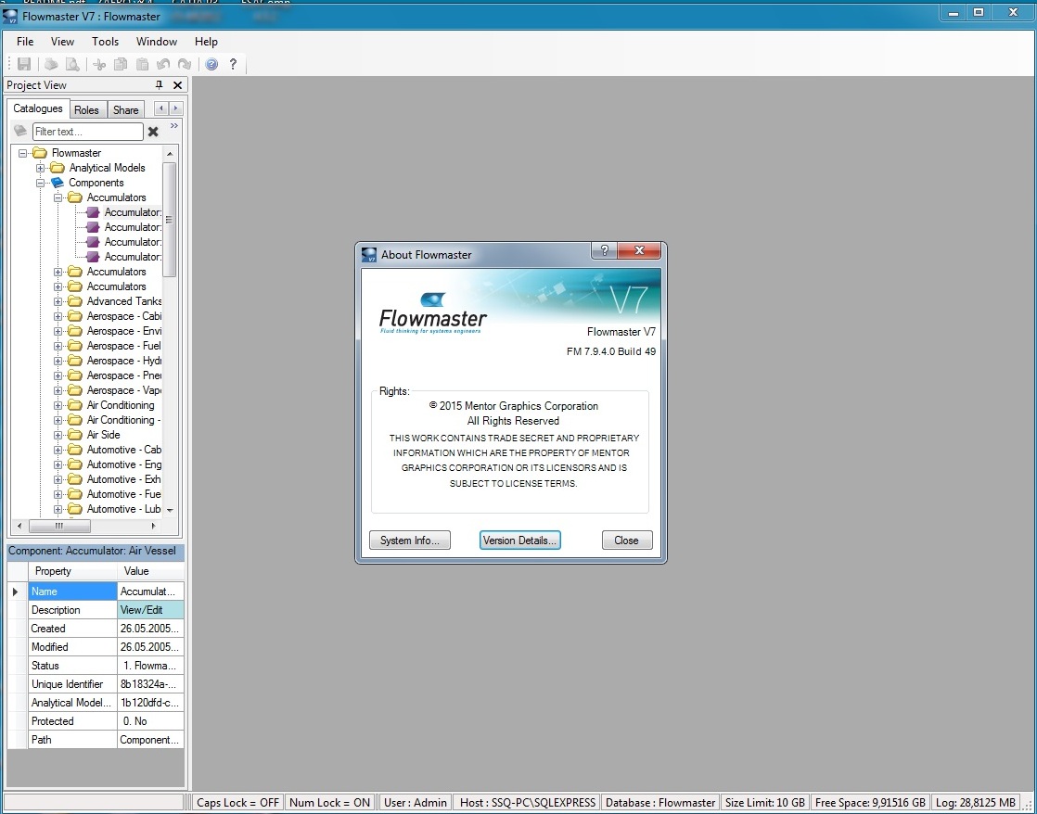Collapse the Components tree node
1037x814 pixels.
(x=40, y=183)
